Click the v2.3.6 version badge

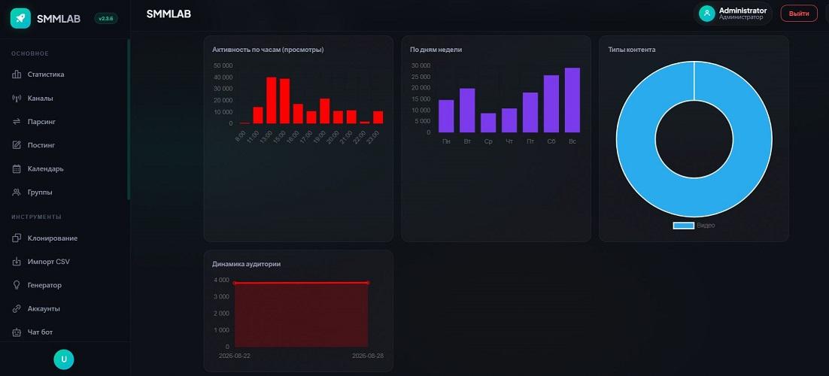106,19
